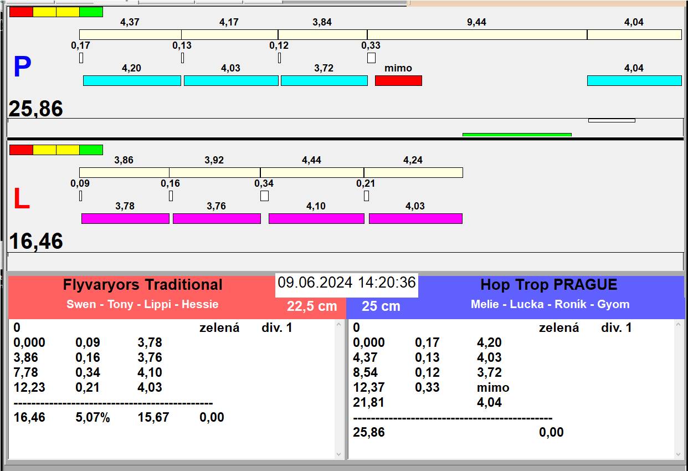Screen dimensions: 688x471
Task: Click the 0,33 changeover marker box
Action: coord(371,58)
